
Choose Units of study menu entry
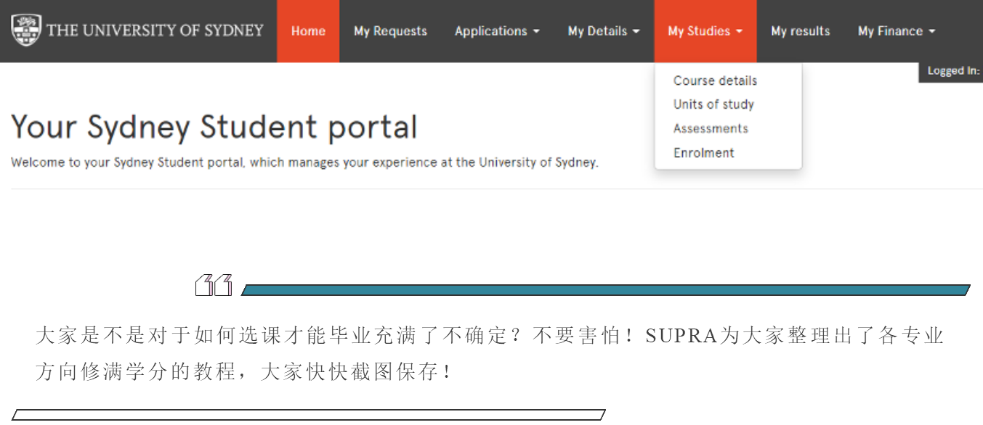coord(713,104)
